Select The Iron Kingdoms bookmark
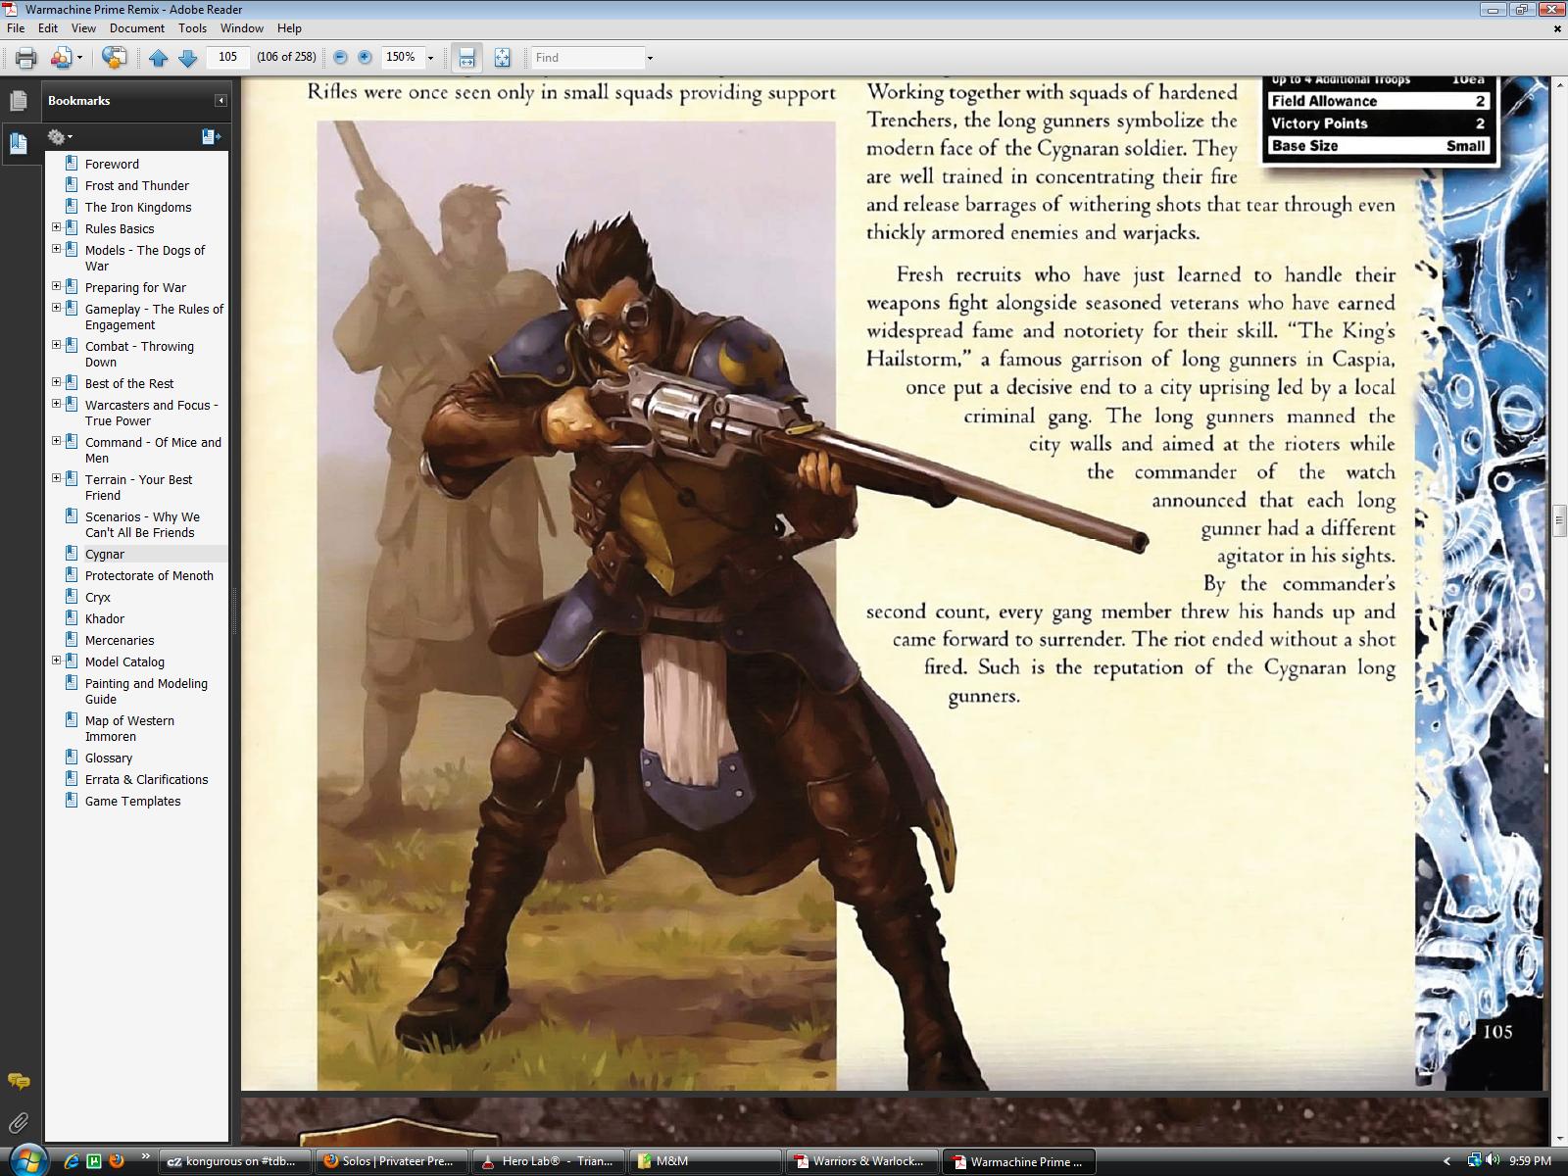1568x1176 pixels. (x=138, y=208)
